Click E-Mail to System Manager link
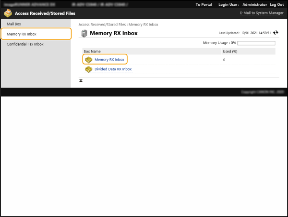The width and height of the screenshot is (288, 217). [262, 13]
